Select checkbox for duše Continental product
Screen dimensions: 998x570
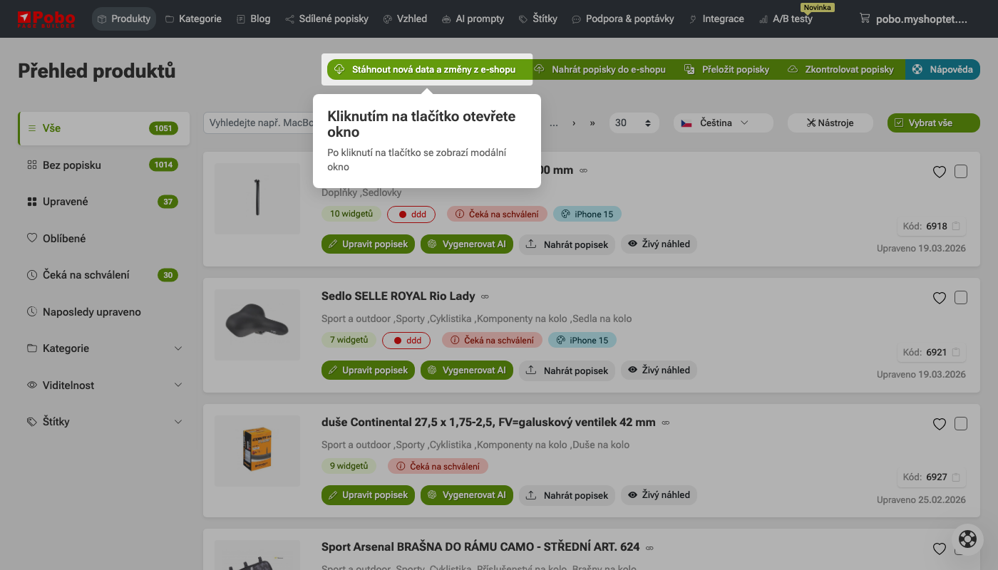(x=961, y=424)
